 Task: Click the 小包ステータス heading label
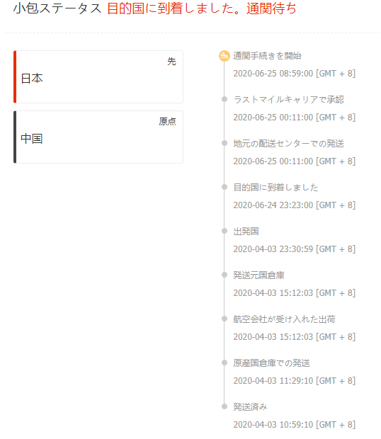click(57, 8)
